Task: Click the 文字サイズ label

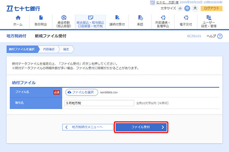Action: [x=168, y=8]
